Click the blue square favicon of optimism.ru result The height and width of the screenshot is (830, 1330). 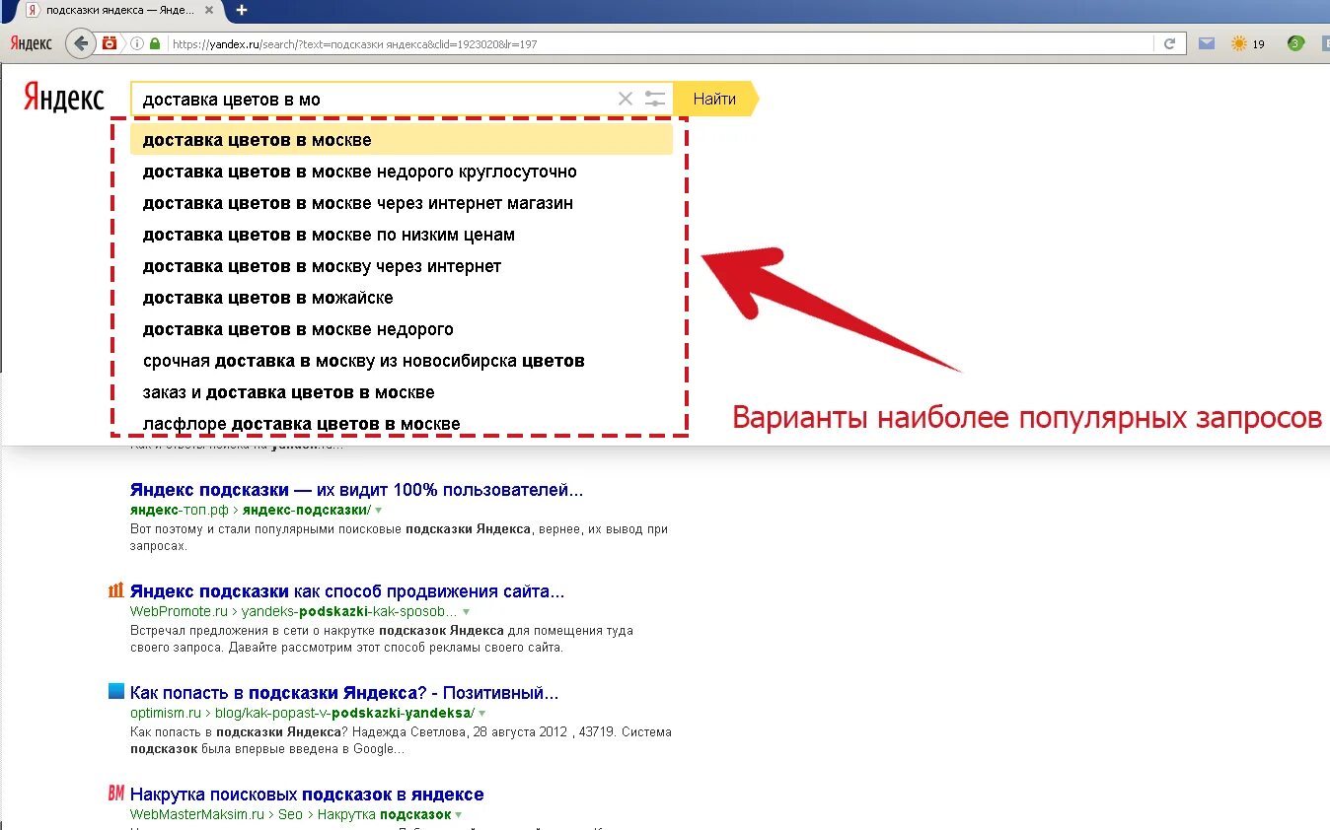click(116, 691)
